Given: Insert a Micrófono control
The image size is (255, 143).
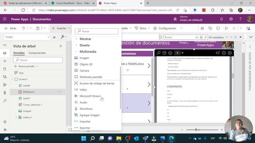Looking at the screenshot, I should click(86, 109).
